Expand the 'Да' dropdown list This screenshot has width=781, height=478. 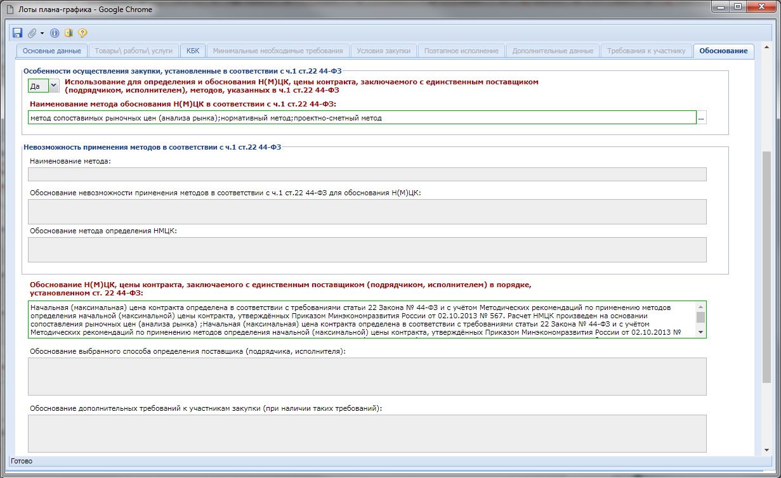[54, 85]
